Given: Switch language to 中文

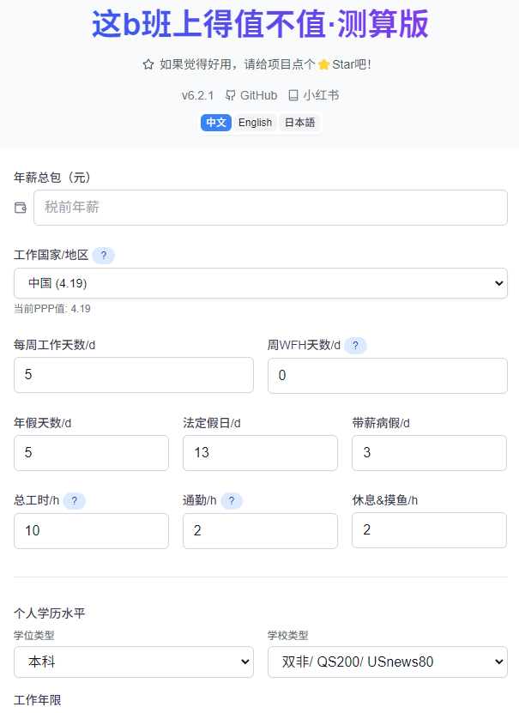Looking at the screenshot, I should click(216, 123).
